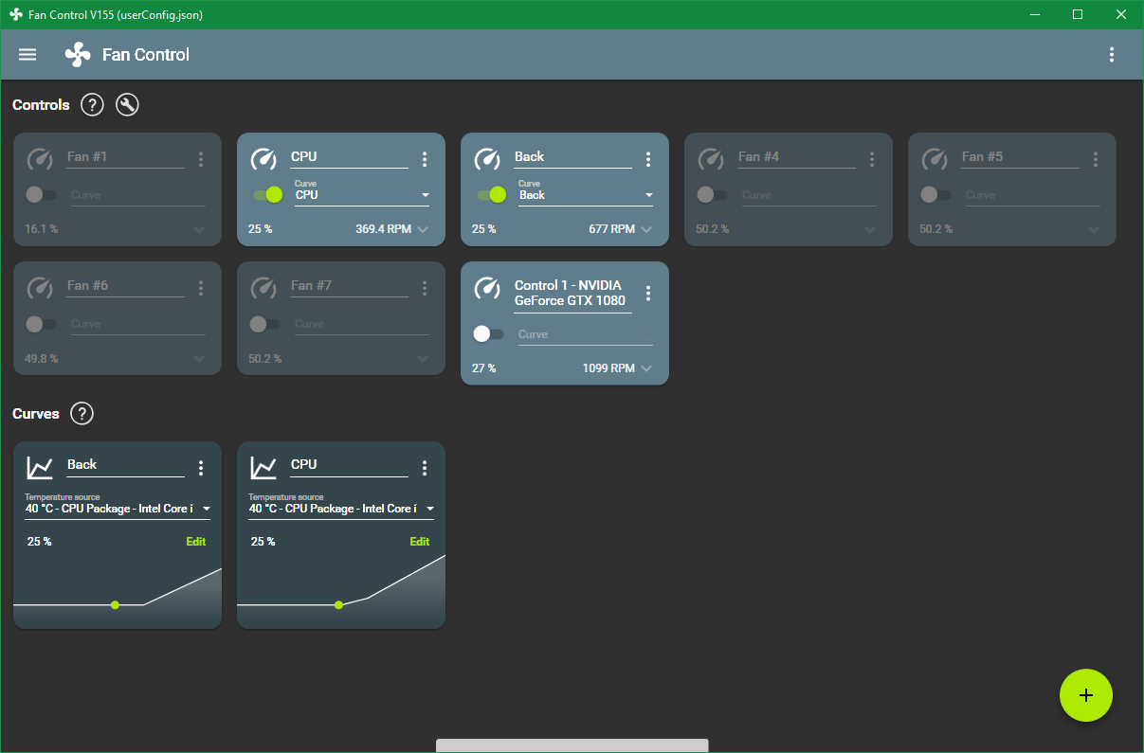Click the wrench configuration icon next to Controls
1144x753 pixels.
pos(127,105)
